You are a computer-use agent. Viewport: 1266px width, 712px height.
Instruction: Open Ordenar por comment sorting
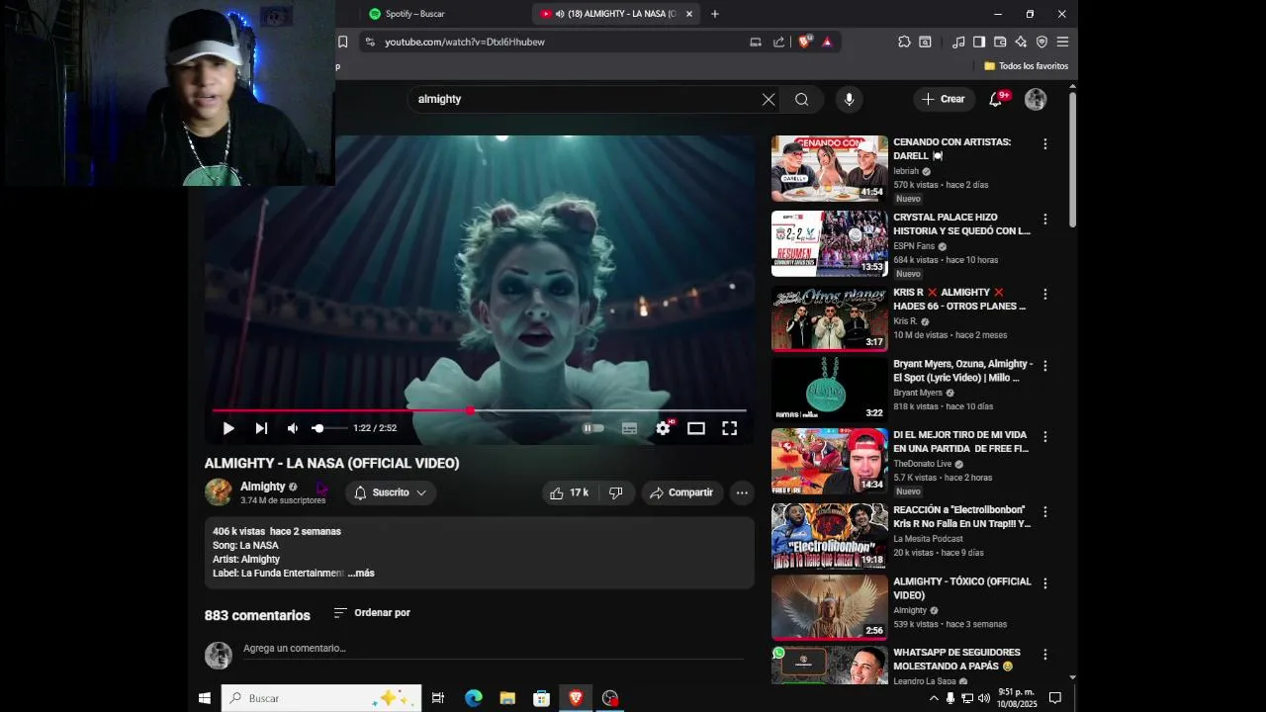[372, 613]
